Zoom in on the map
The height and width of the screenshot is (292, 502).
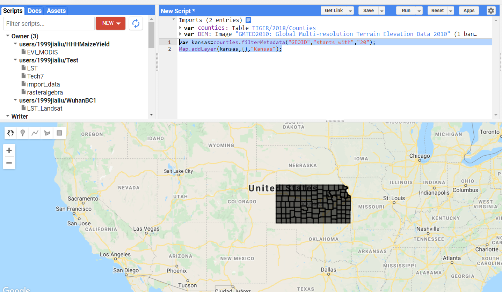pos(9,150)
